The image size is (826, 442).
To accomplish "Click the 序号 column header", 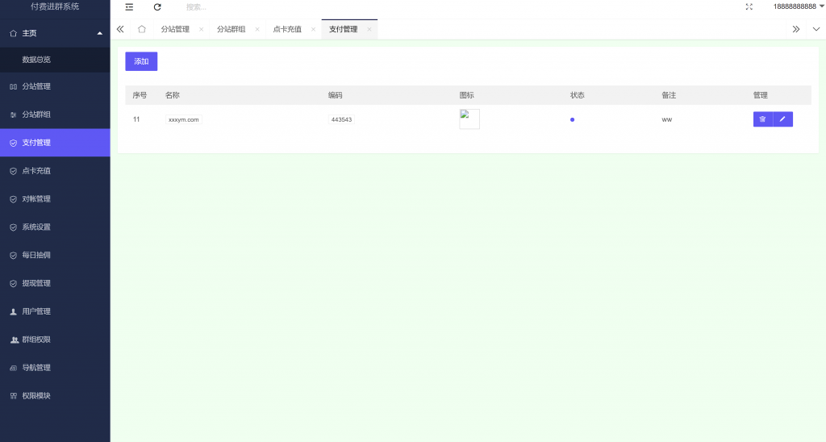I will (x=140, y=95).
